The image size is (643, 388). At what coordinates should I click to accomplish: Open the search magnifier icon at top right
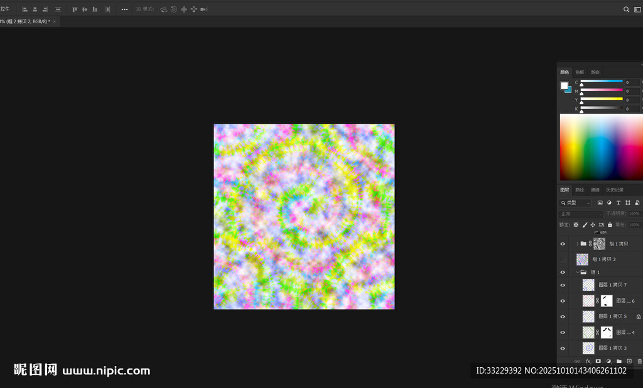point(626,9)
